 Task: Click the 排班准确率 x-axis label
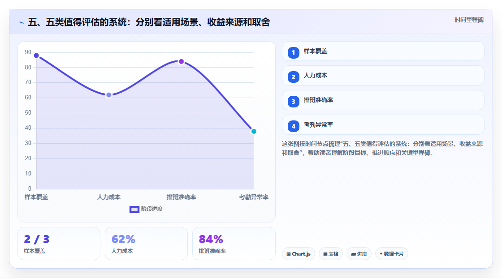pos(181,197)
